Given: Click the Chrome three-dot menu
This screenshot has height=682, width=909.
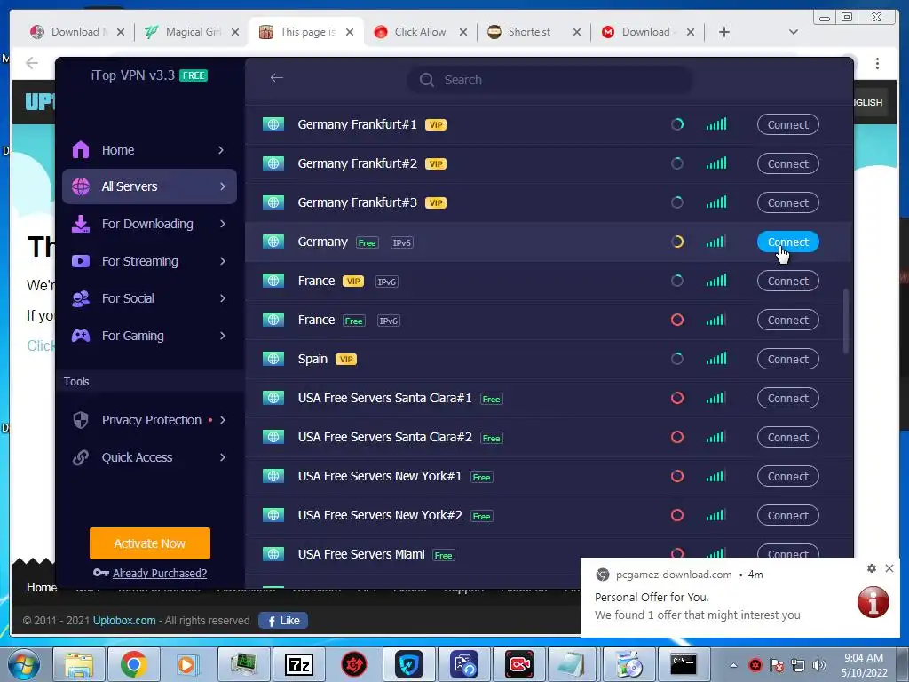Looking at the screenshot, I should [x=877, y=63].
